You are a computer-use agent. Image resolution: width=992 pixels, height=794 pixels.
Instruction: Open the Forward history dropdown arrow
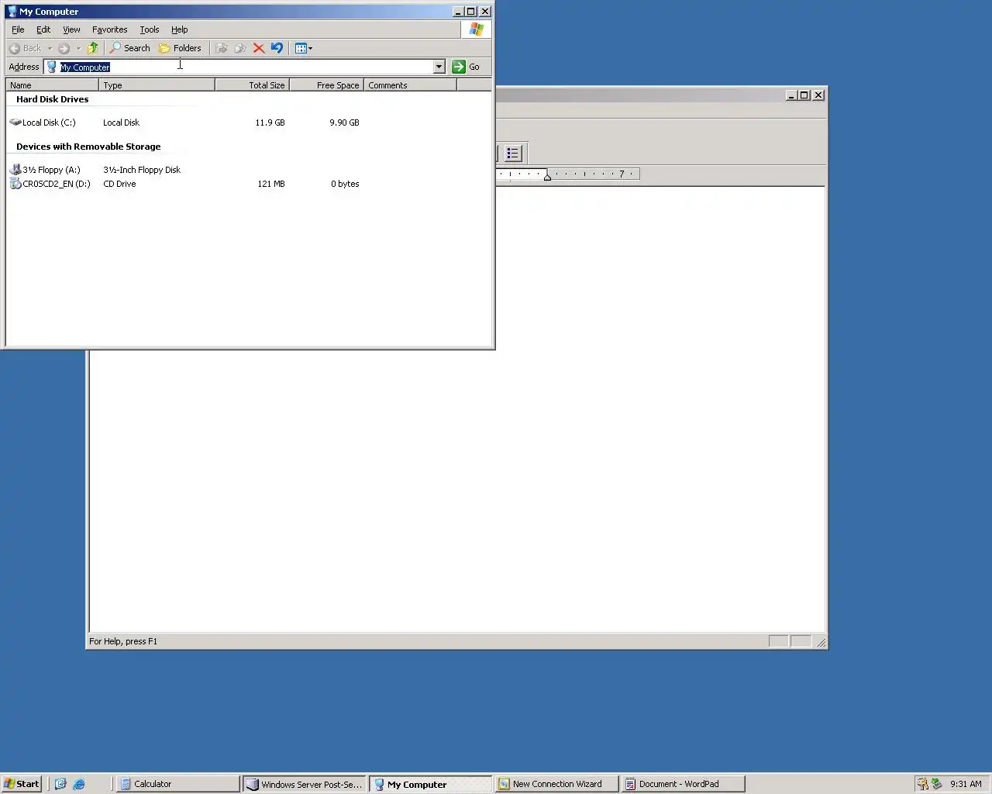tap(78, 48)
